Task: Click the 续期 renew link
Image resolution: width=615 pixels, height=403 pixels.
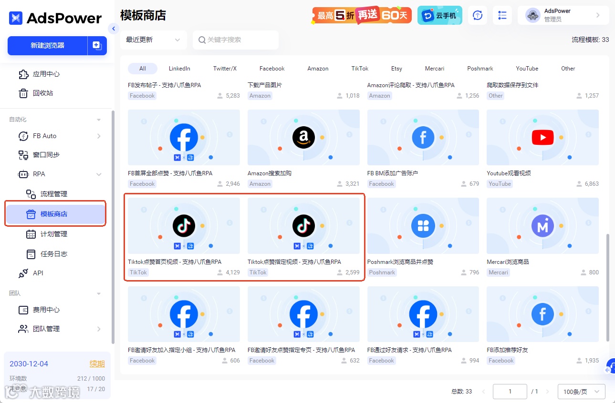Action: pos(97,364)
